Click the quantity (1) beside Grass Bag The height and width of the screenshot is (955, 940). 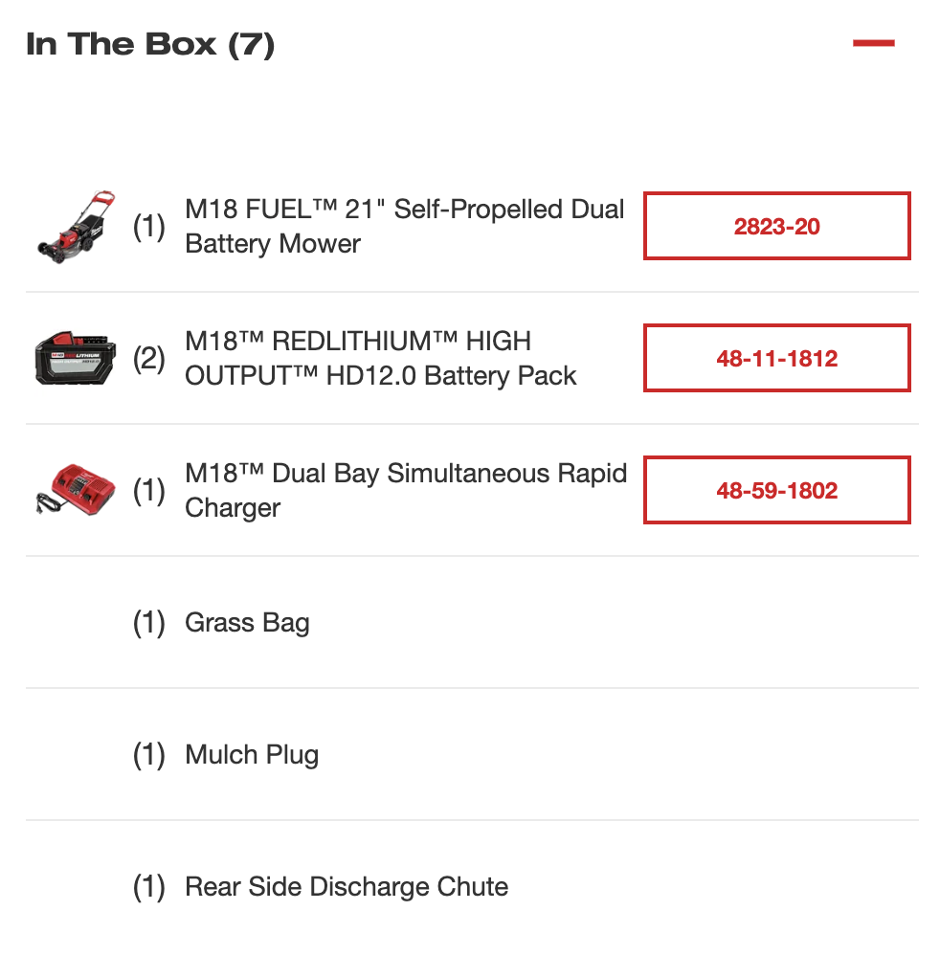tap(148, 622)
